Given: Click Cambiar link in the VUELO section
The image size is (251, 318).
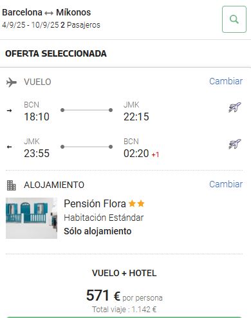Looking at the screenshot, I should 226,81.
